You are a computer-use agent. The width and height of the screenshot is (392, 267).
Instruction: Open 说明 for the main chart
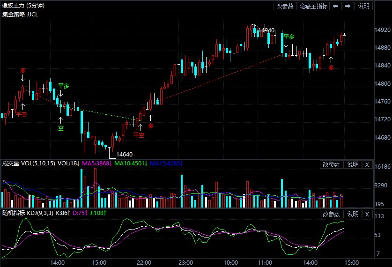(x=364, y=6)
